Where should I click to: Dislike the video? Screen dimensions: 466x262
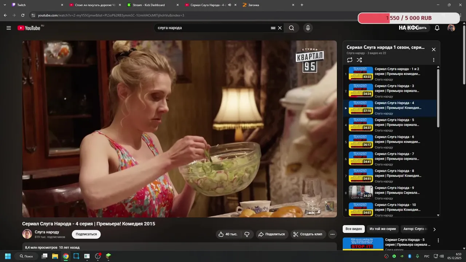[247, 234]
